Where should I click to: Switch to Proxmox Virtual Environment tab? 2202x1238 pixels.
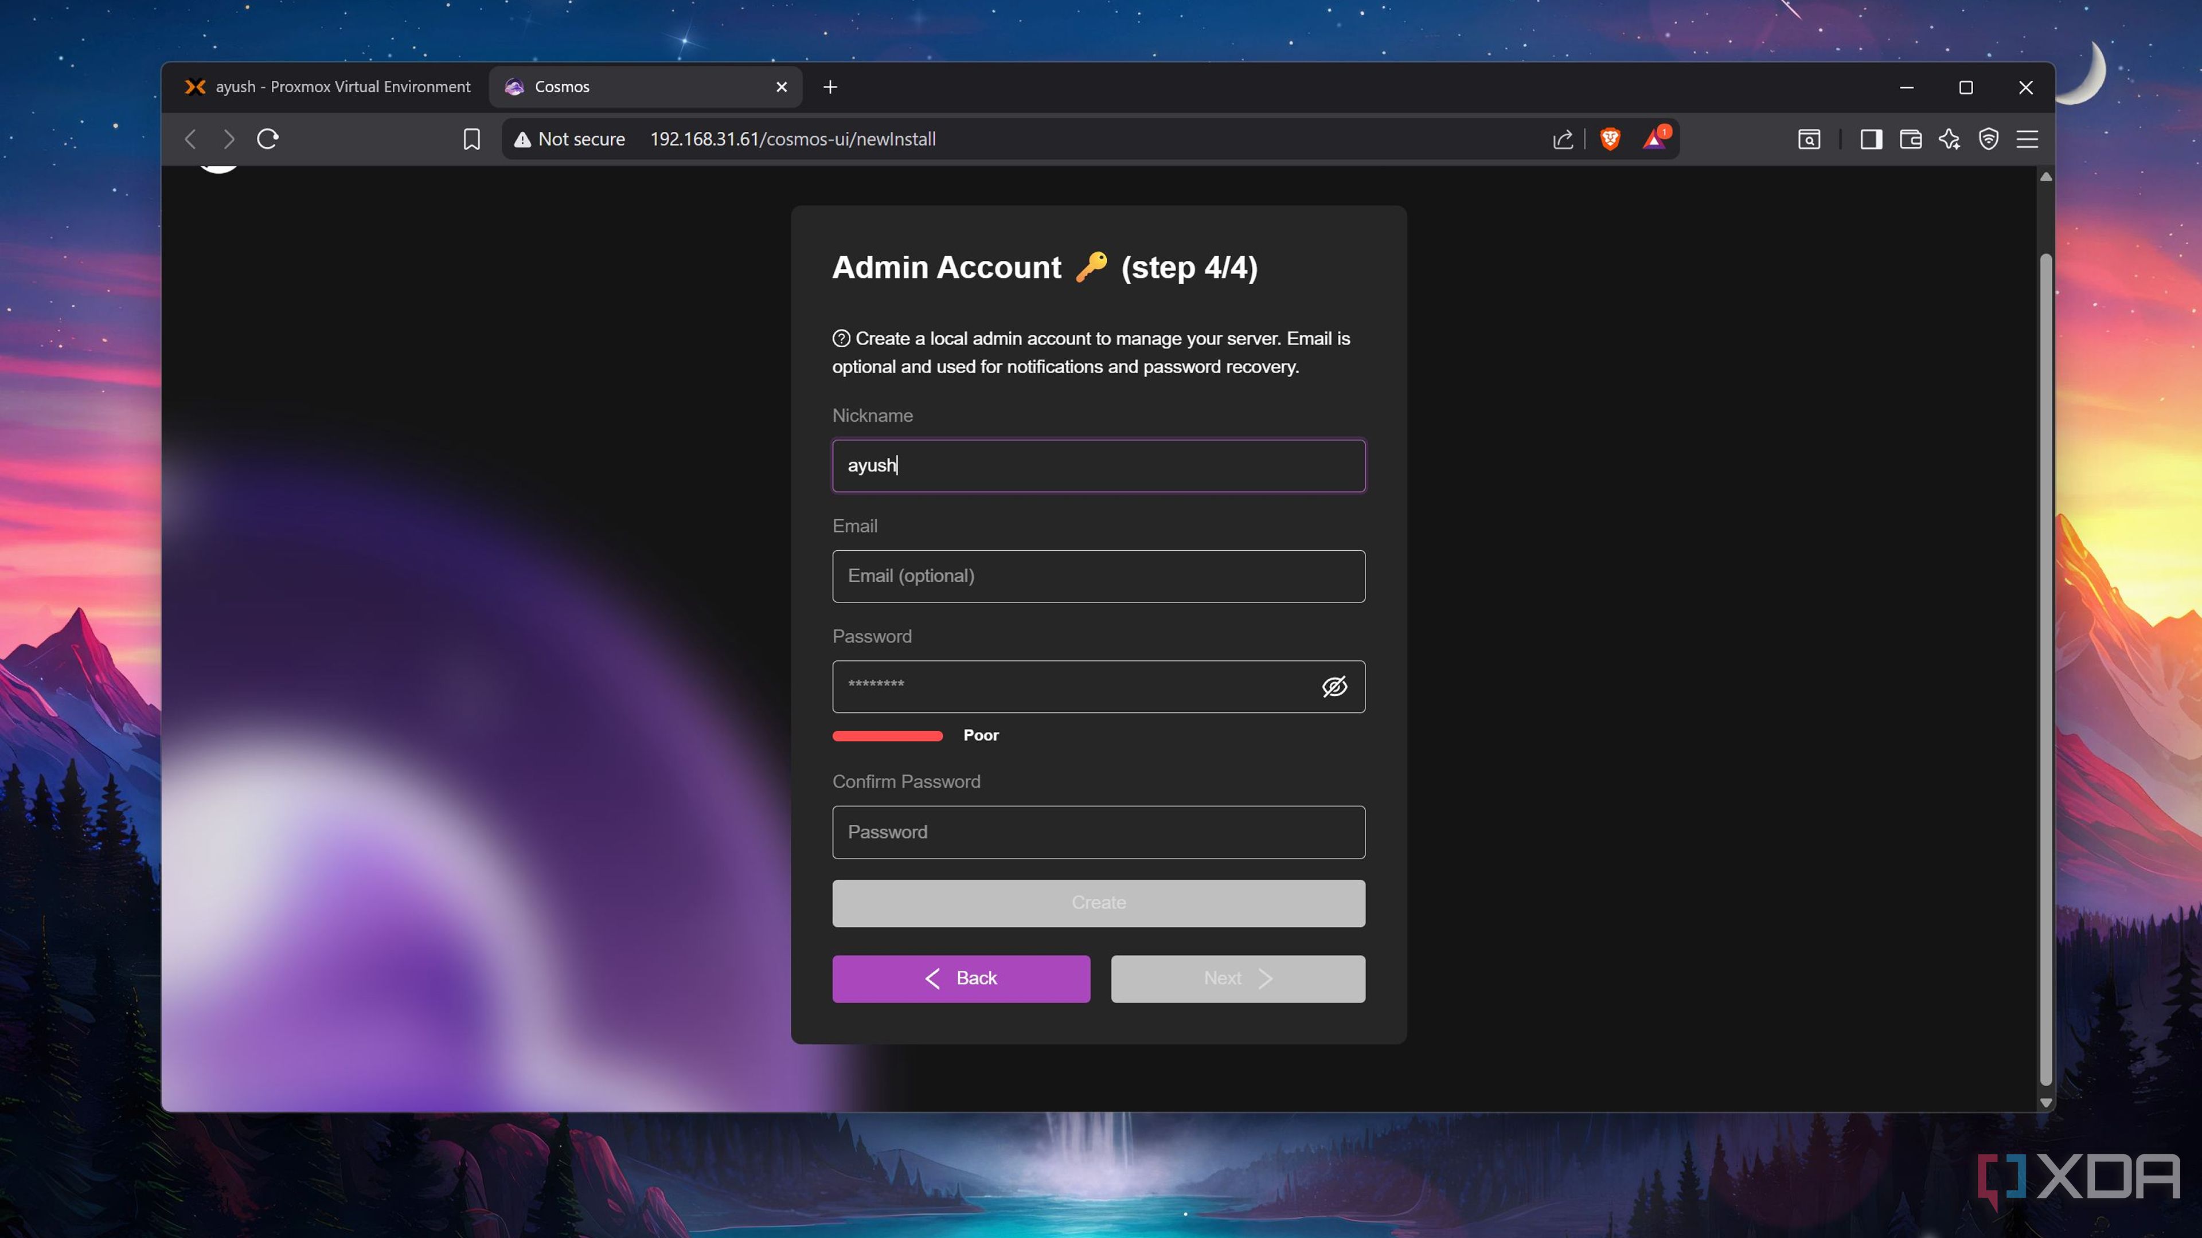(x=327, y=87)
